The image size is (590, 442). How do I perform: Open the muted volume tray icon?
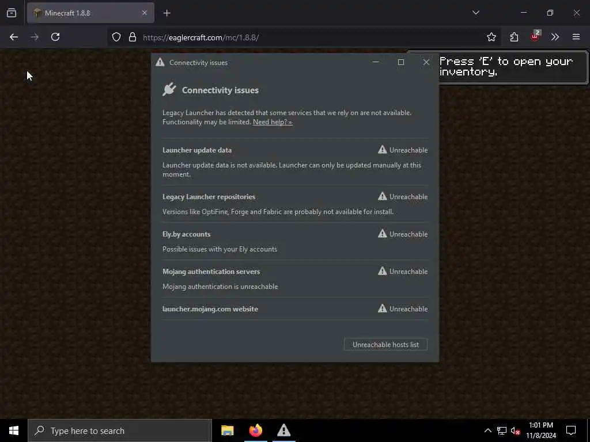pos(516,430)
